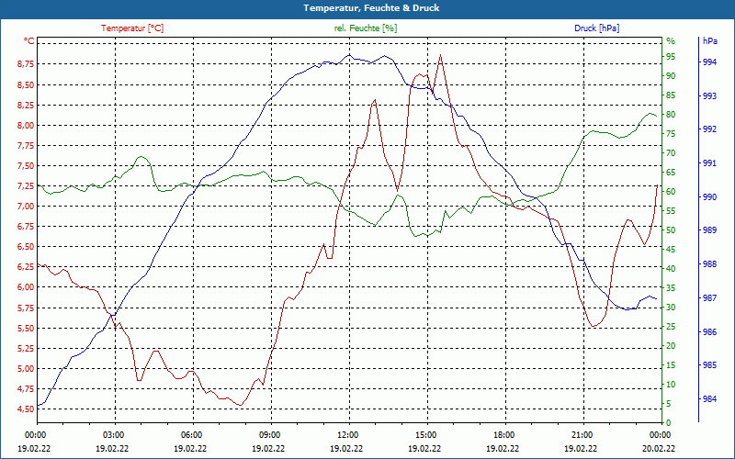
Task: Select the blue 'Druck [hPa]' legend label
Action: (596, 28)
